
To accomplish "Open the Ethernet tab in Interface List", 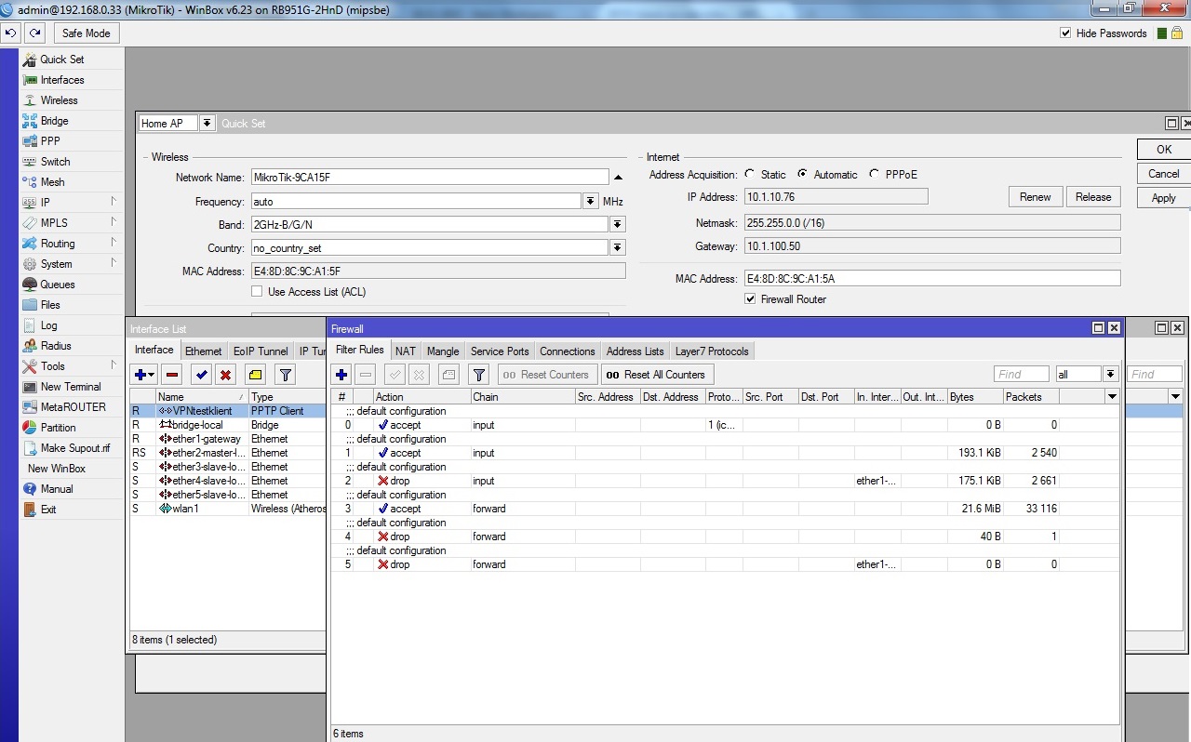I will [203, 351].
